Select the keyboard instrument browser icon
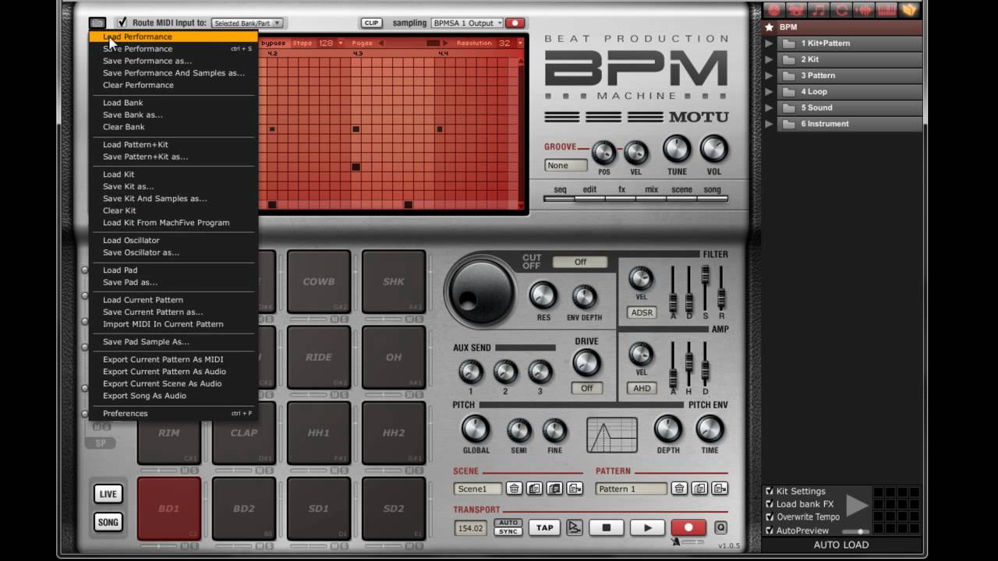Image resolution: width=998 pixels, height=561 pixels. (x=887, y=10)
